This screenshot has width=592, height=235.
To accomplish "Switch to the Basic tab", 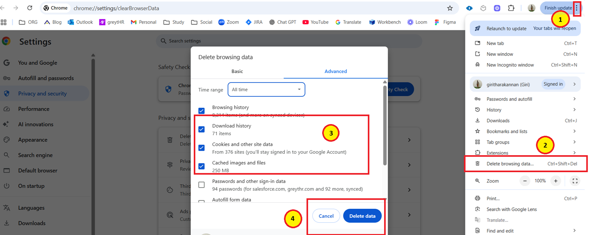I will [237, 71].
